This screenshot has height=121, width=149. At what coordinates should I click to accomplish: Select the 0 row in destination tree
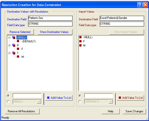[x=18, y=45]
